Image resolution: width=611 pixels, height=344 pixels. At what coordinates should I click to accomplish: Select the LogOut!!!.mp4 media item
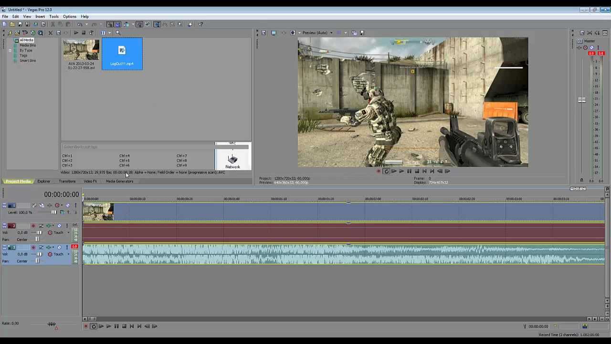point(122,54)
